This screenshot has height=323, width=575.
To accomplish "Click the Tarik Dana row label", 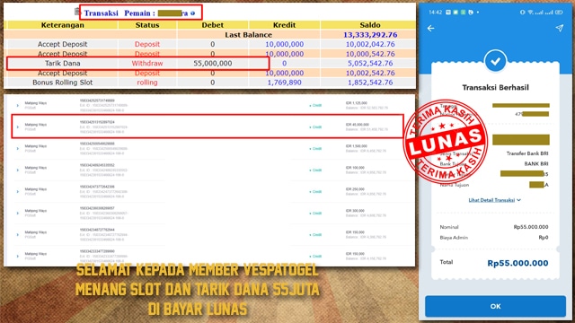I will coord(62,64).
